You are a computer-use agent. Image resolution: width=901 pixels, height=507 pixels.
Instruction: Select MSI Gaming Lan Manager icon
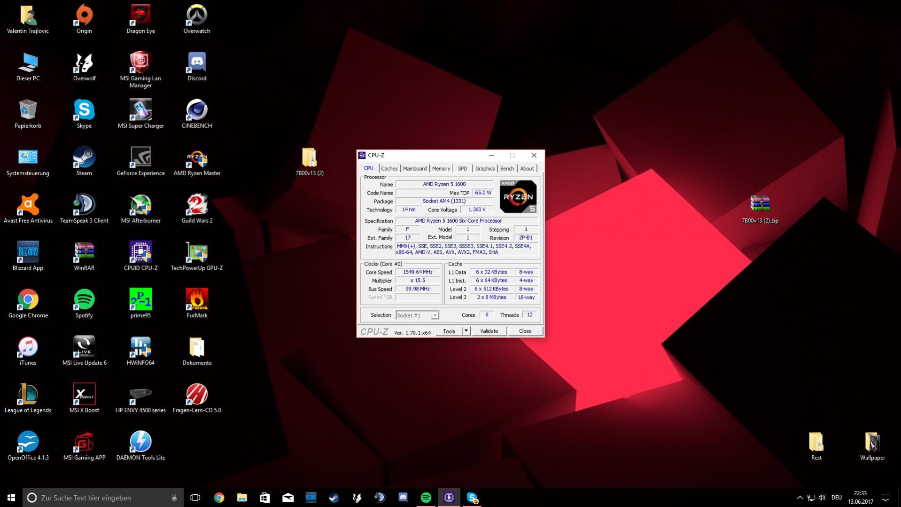point(140,70)
